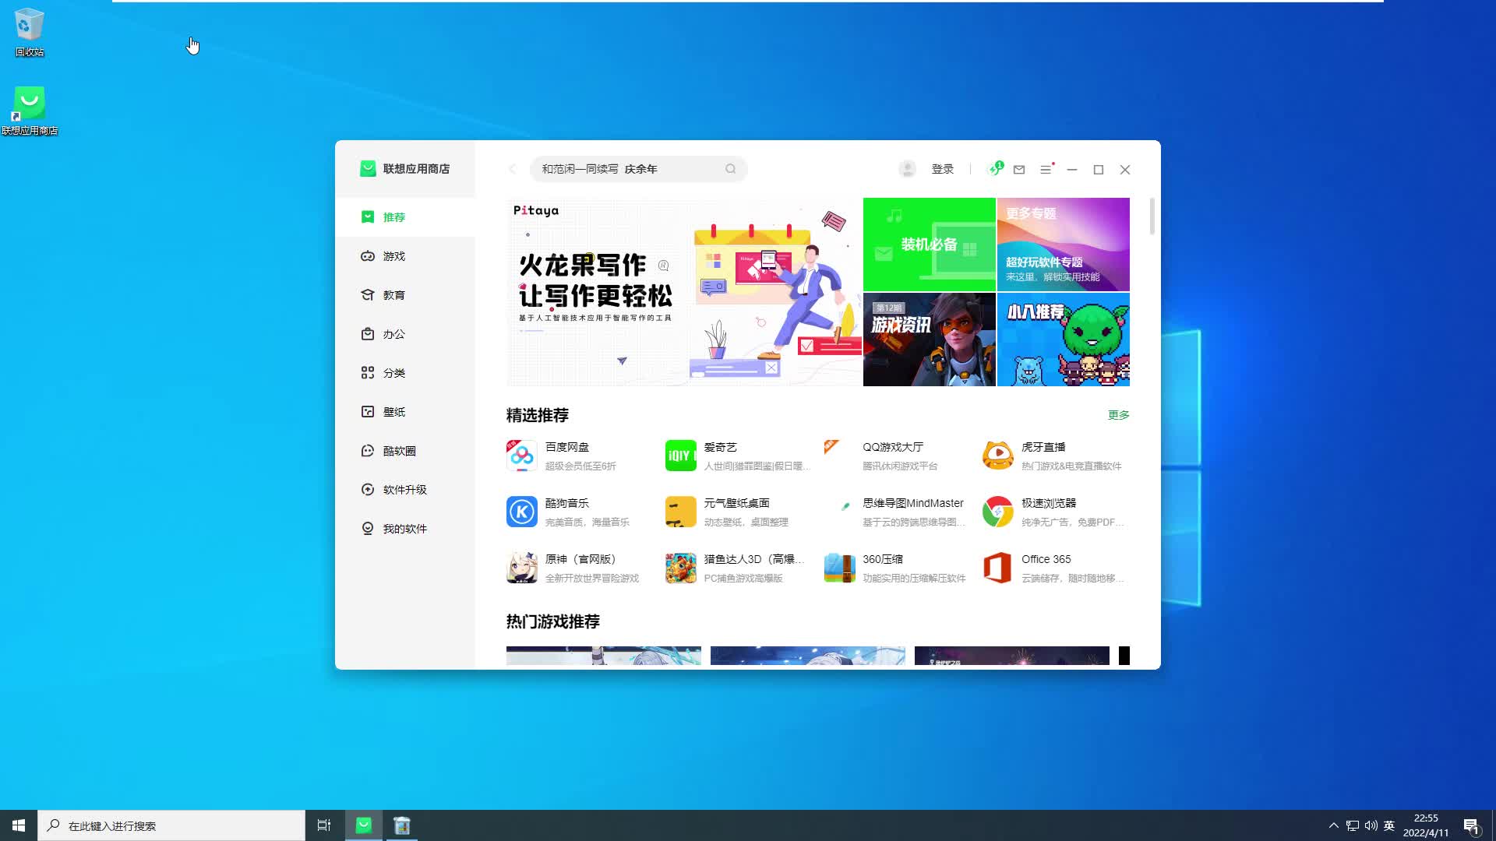Open the 回收站 desktop icon

point(30,32)
